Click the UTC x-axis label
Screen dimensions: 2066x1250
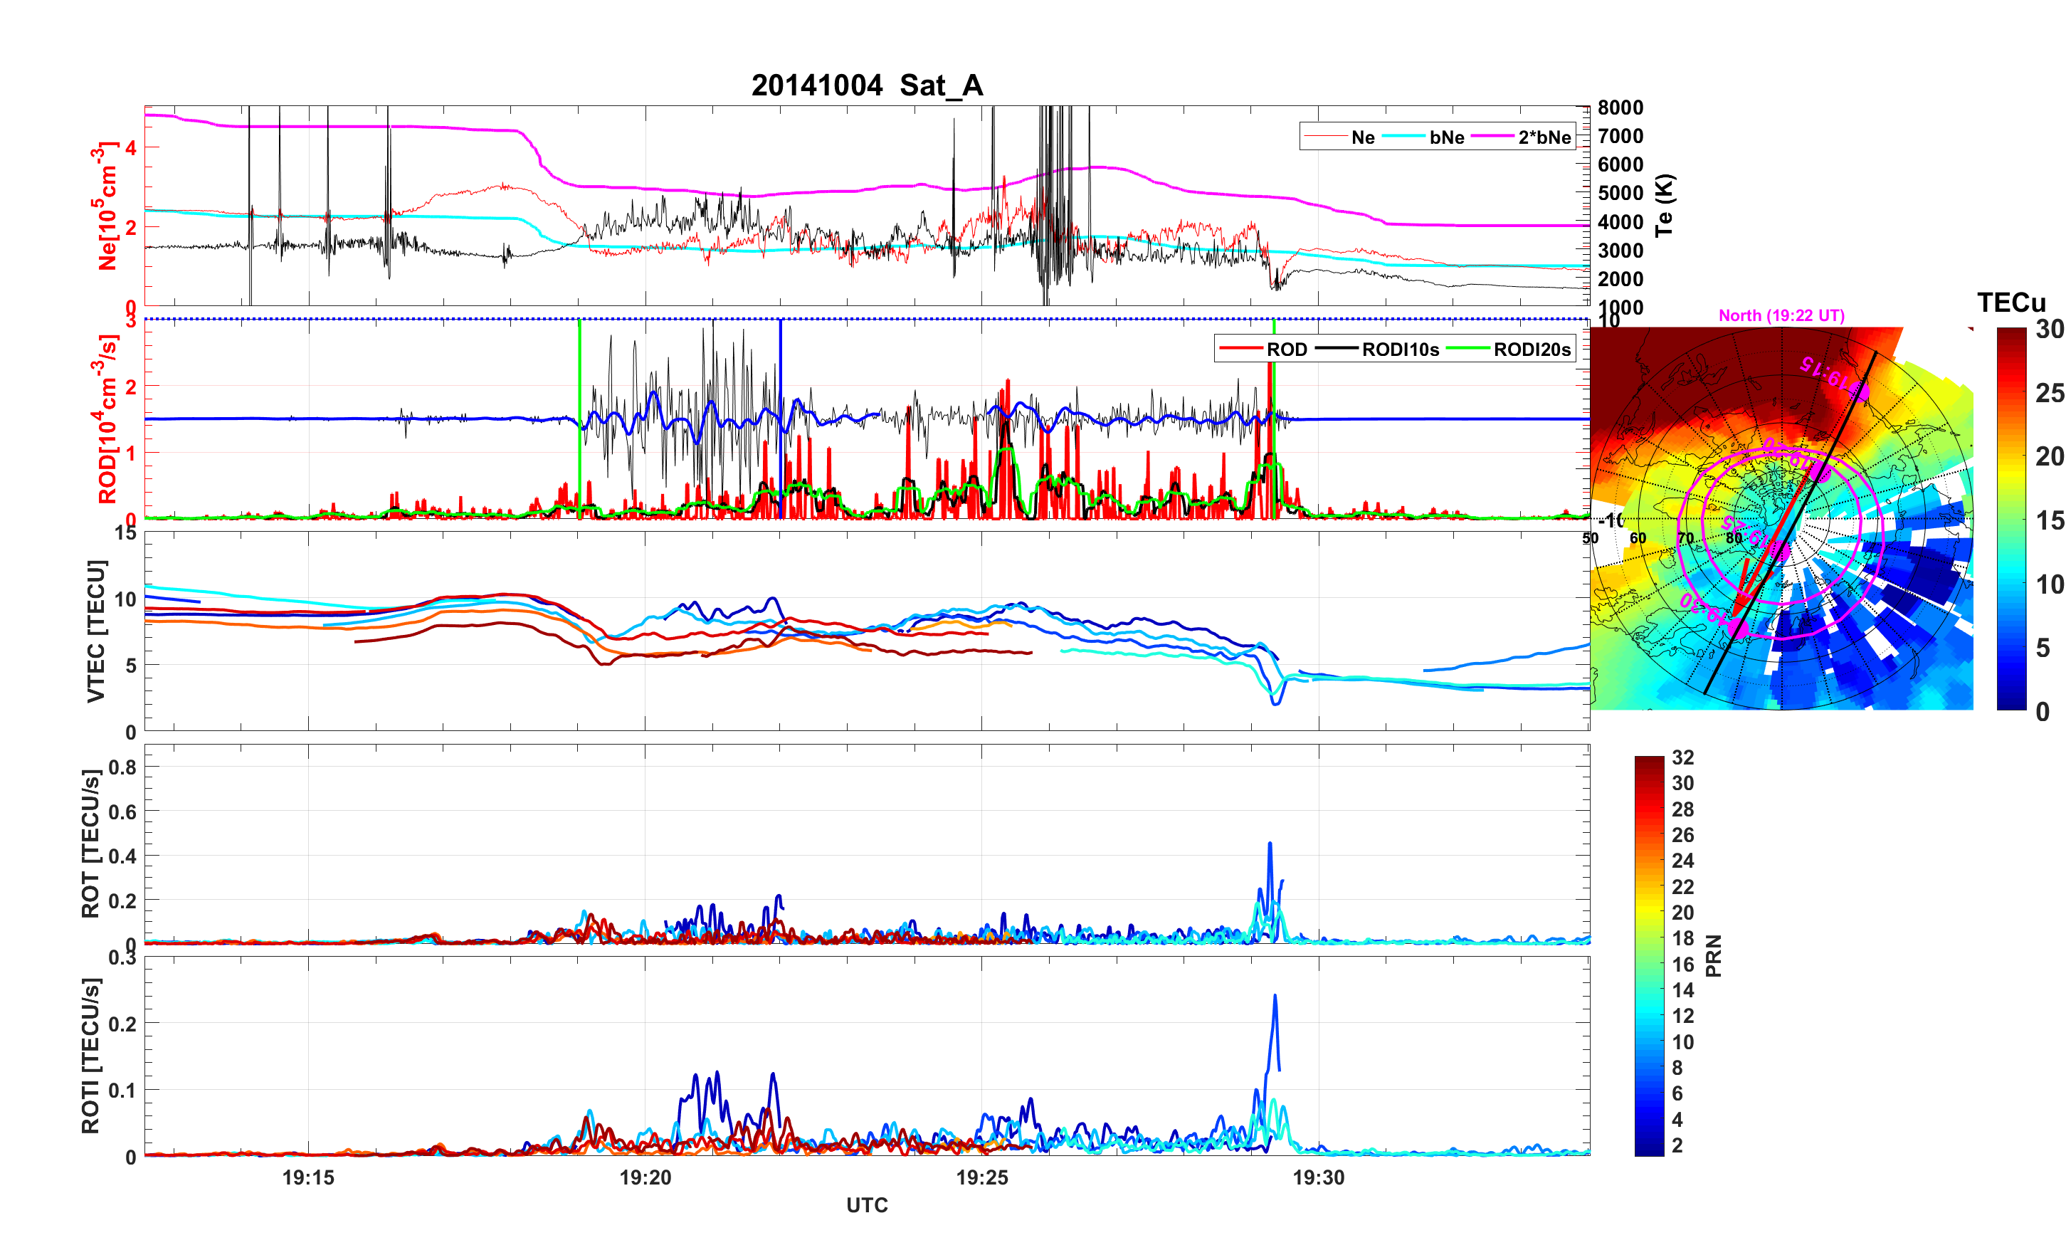[866, 1206]
